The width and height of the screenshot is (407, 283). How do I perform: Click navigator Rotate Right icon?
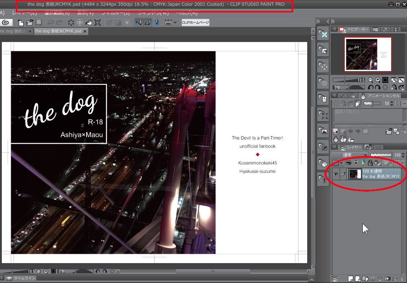(378, 87)
